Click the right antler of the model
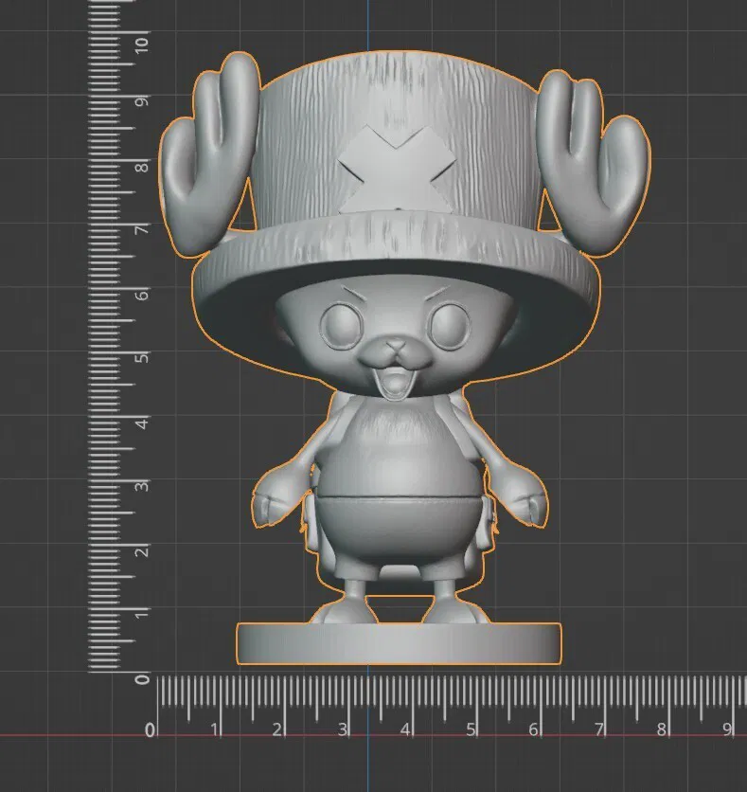 [x=593, y=163]
